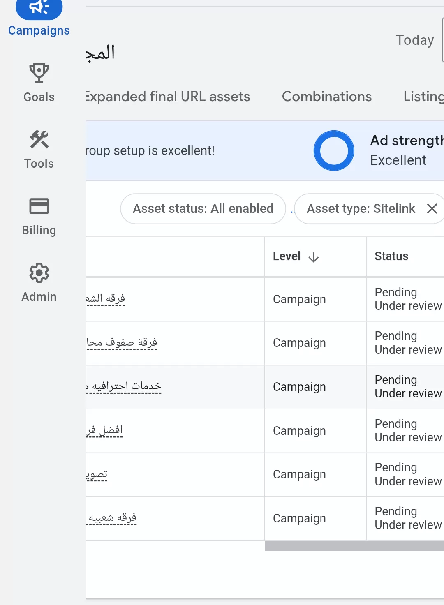Viewport: 444px width, 605px height.
Task: Click the Level sort arrow icon
Action: (x=314, y=256)
